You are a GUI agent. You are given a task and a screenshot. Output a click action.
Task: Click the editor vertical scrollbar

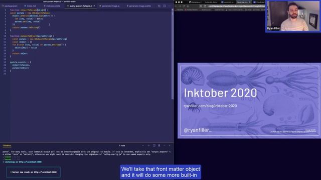[x=173, y=54]
